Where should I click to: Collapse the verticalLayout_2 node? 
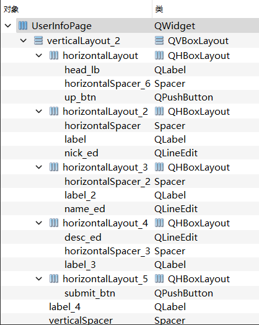coord(24,41)
